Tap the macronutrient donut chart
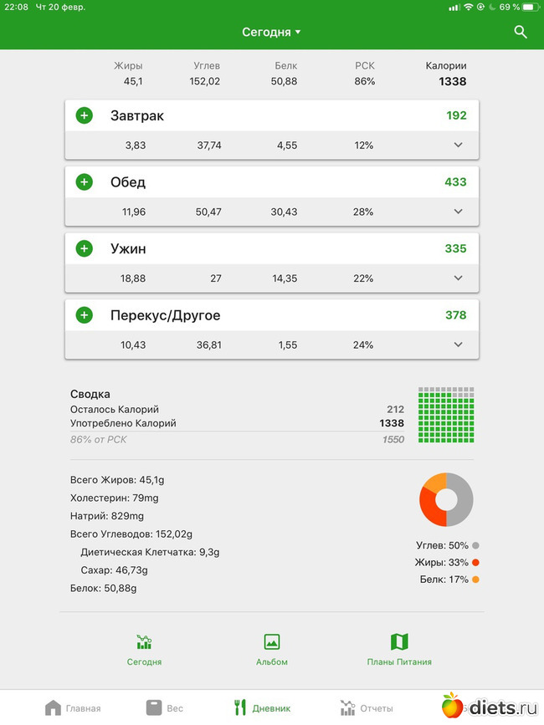The height and width of the screenshot is (725, 544). tap(446, 499)
